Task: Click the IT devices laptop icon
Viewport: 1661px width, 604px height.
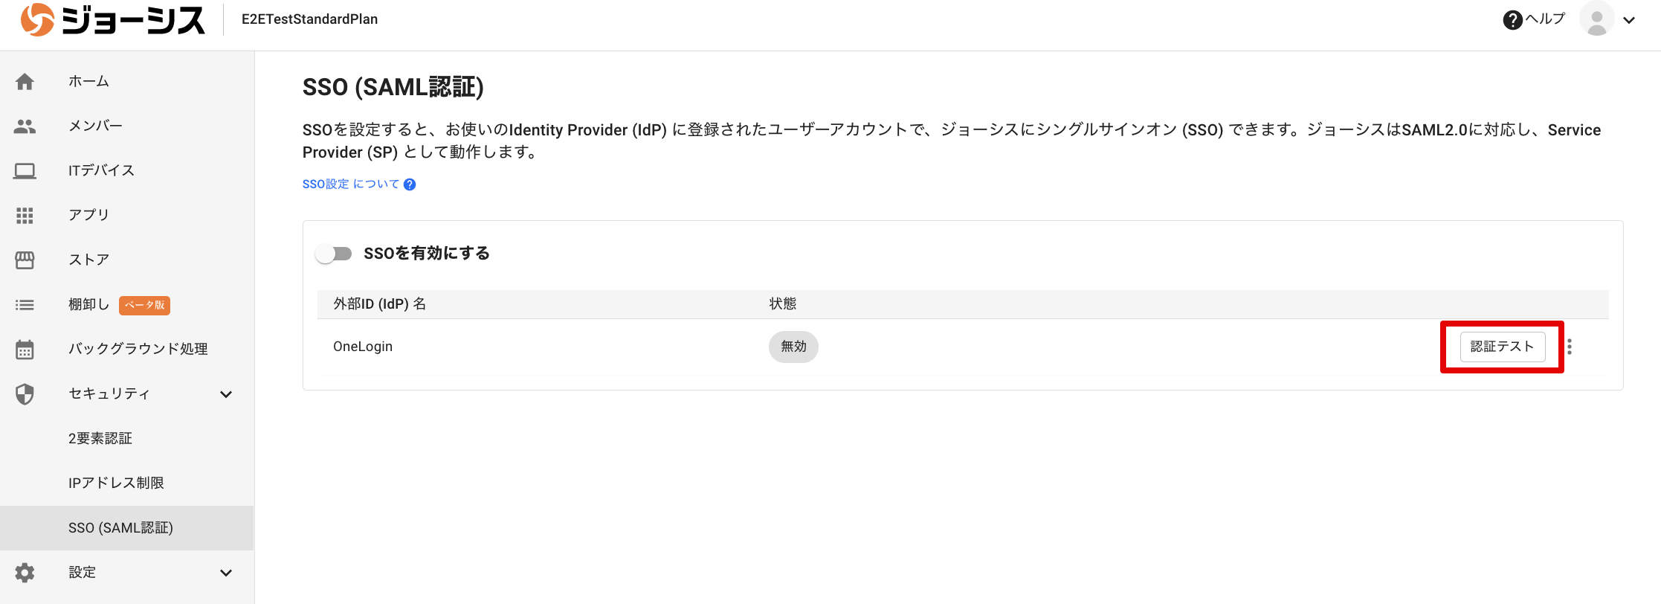Action: click(x=25, y=171)
